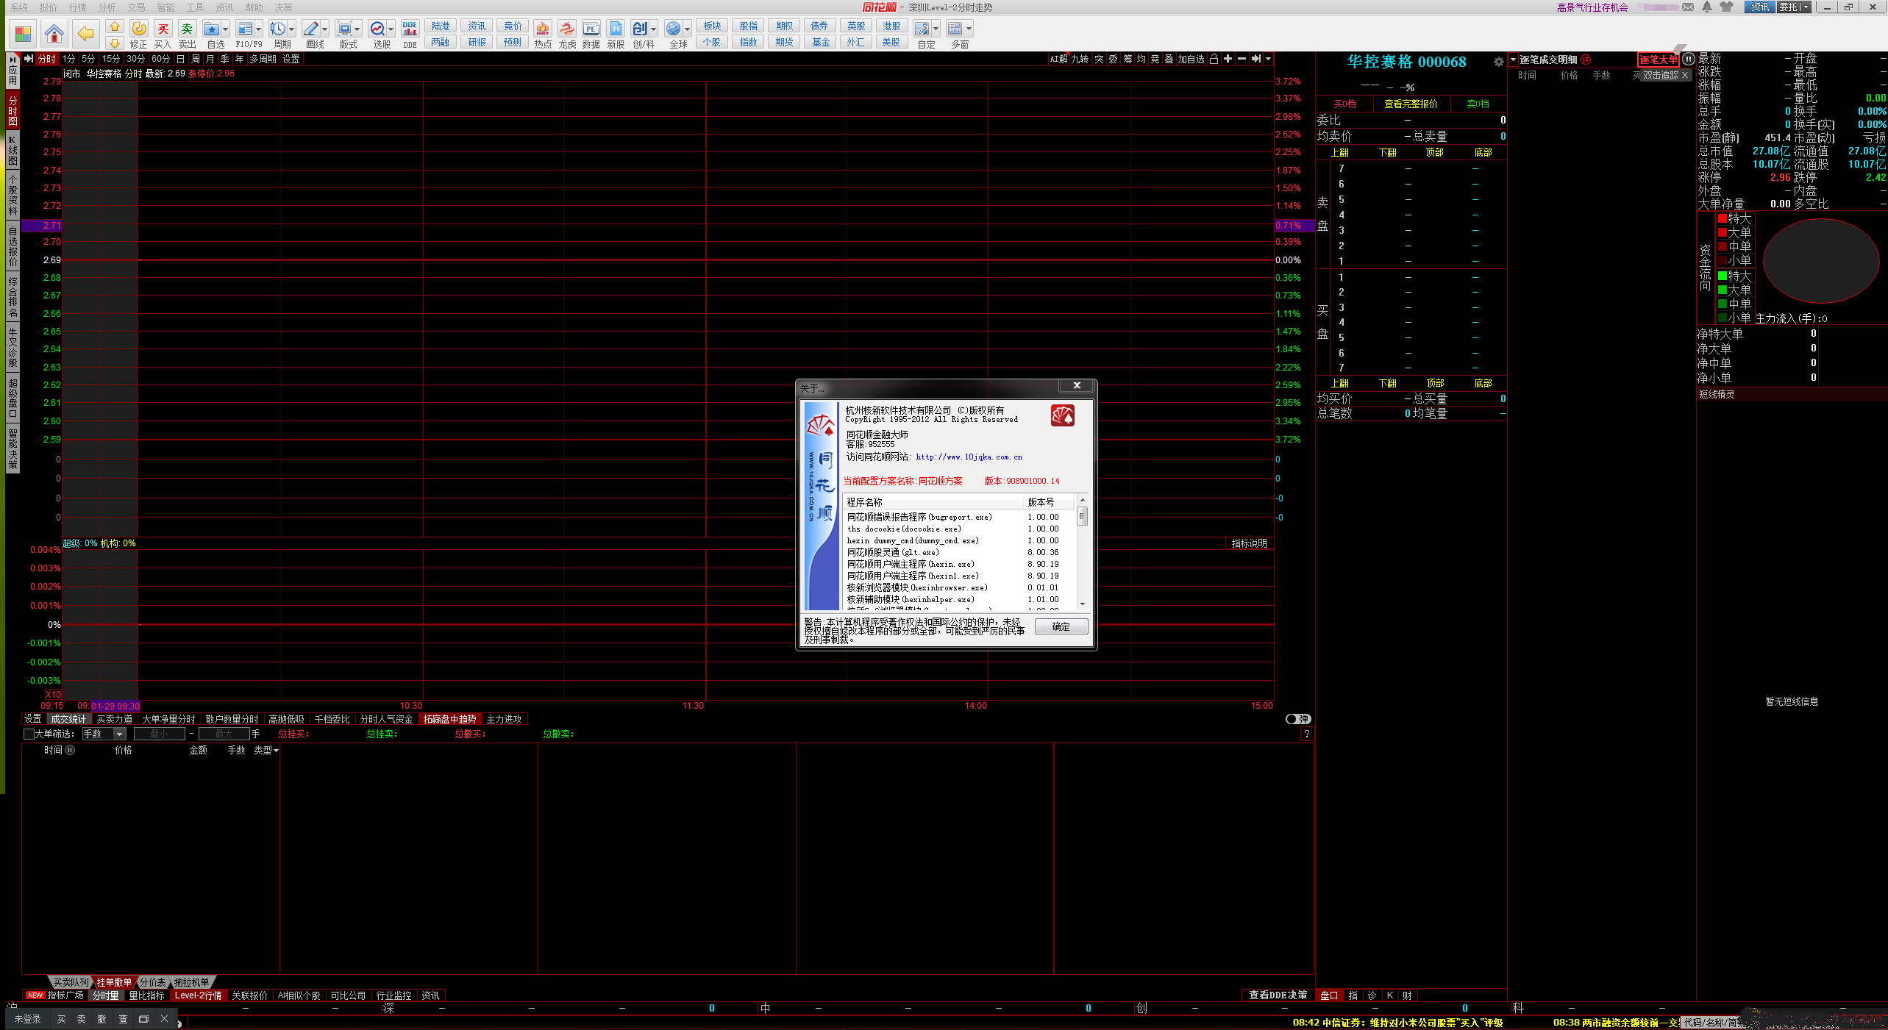This screenshot has height=1030, width=1888.
Task: Expand the 手数 filter combo box
Action: coord(119,734)
